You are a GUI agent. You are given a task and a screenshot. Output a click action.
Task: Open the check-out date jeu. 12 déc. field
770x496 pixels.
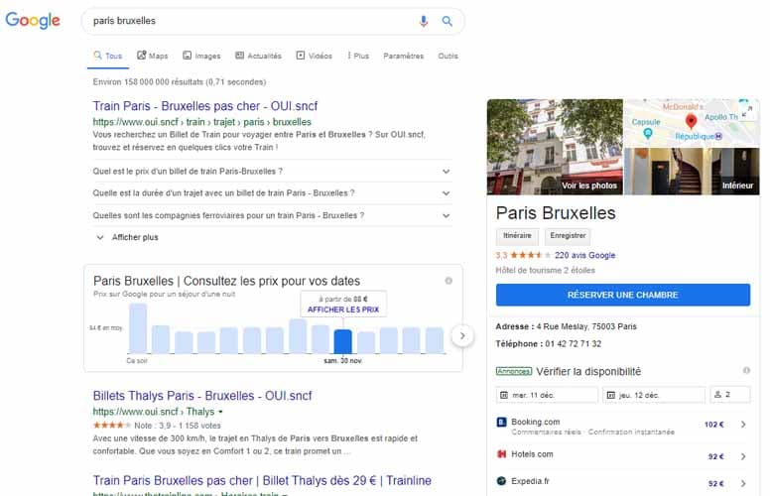pos(654,395)
